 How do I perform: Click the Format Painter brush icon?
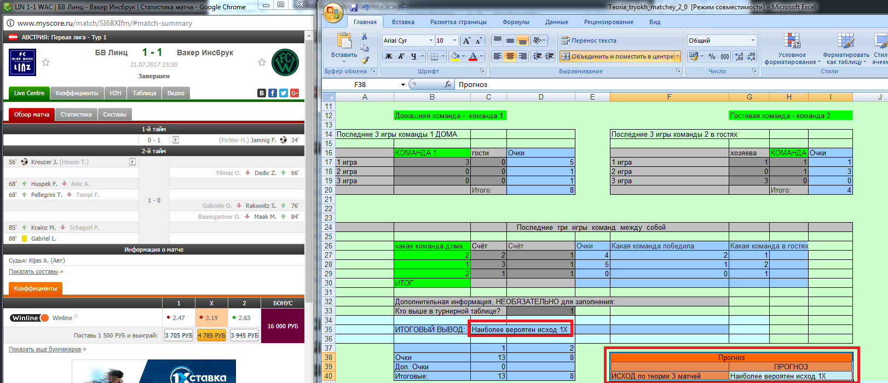tap(365, 60)
